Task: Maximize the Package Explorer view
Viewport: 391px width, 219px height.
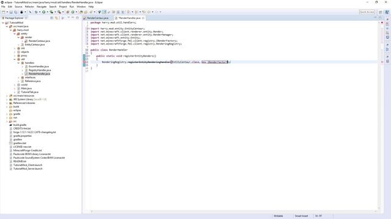Action: (x=78, y=18)
